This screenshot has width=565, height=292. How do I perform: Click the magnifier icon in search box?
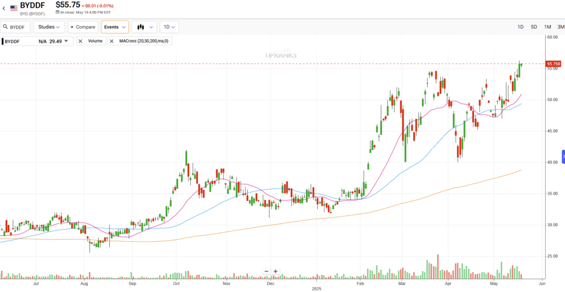point(6,27)
